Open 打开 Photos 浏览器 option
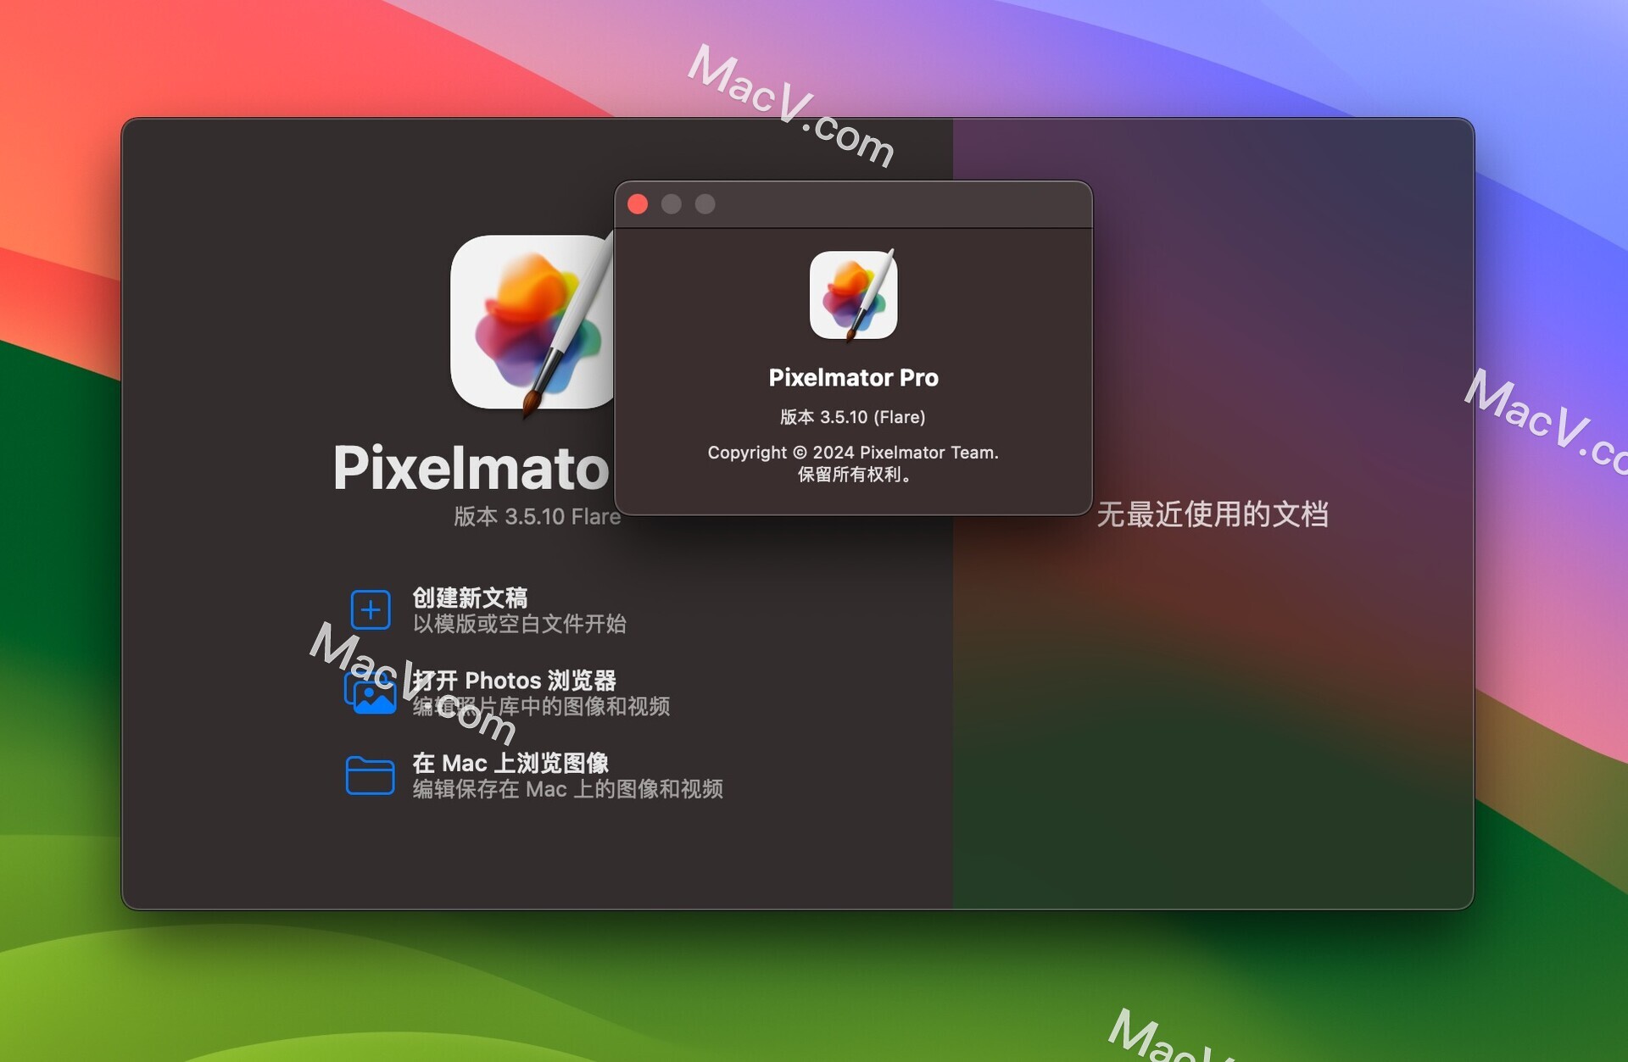This screenshot has width=1628, height=1062. point(515,680)
